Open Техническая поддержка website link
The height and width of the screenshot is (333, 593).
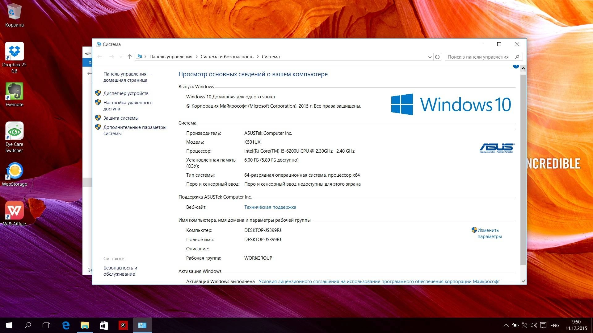(270, 207)
